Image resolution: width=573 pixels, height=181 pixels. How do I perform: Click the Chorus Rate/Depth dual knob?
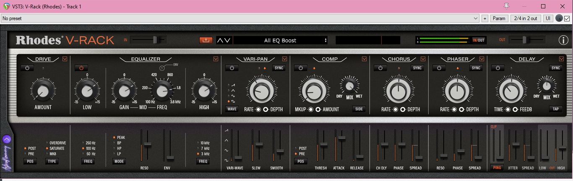pyautogui.click(x=398, y=90)
